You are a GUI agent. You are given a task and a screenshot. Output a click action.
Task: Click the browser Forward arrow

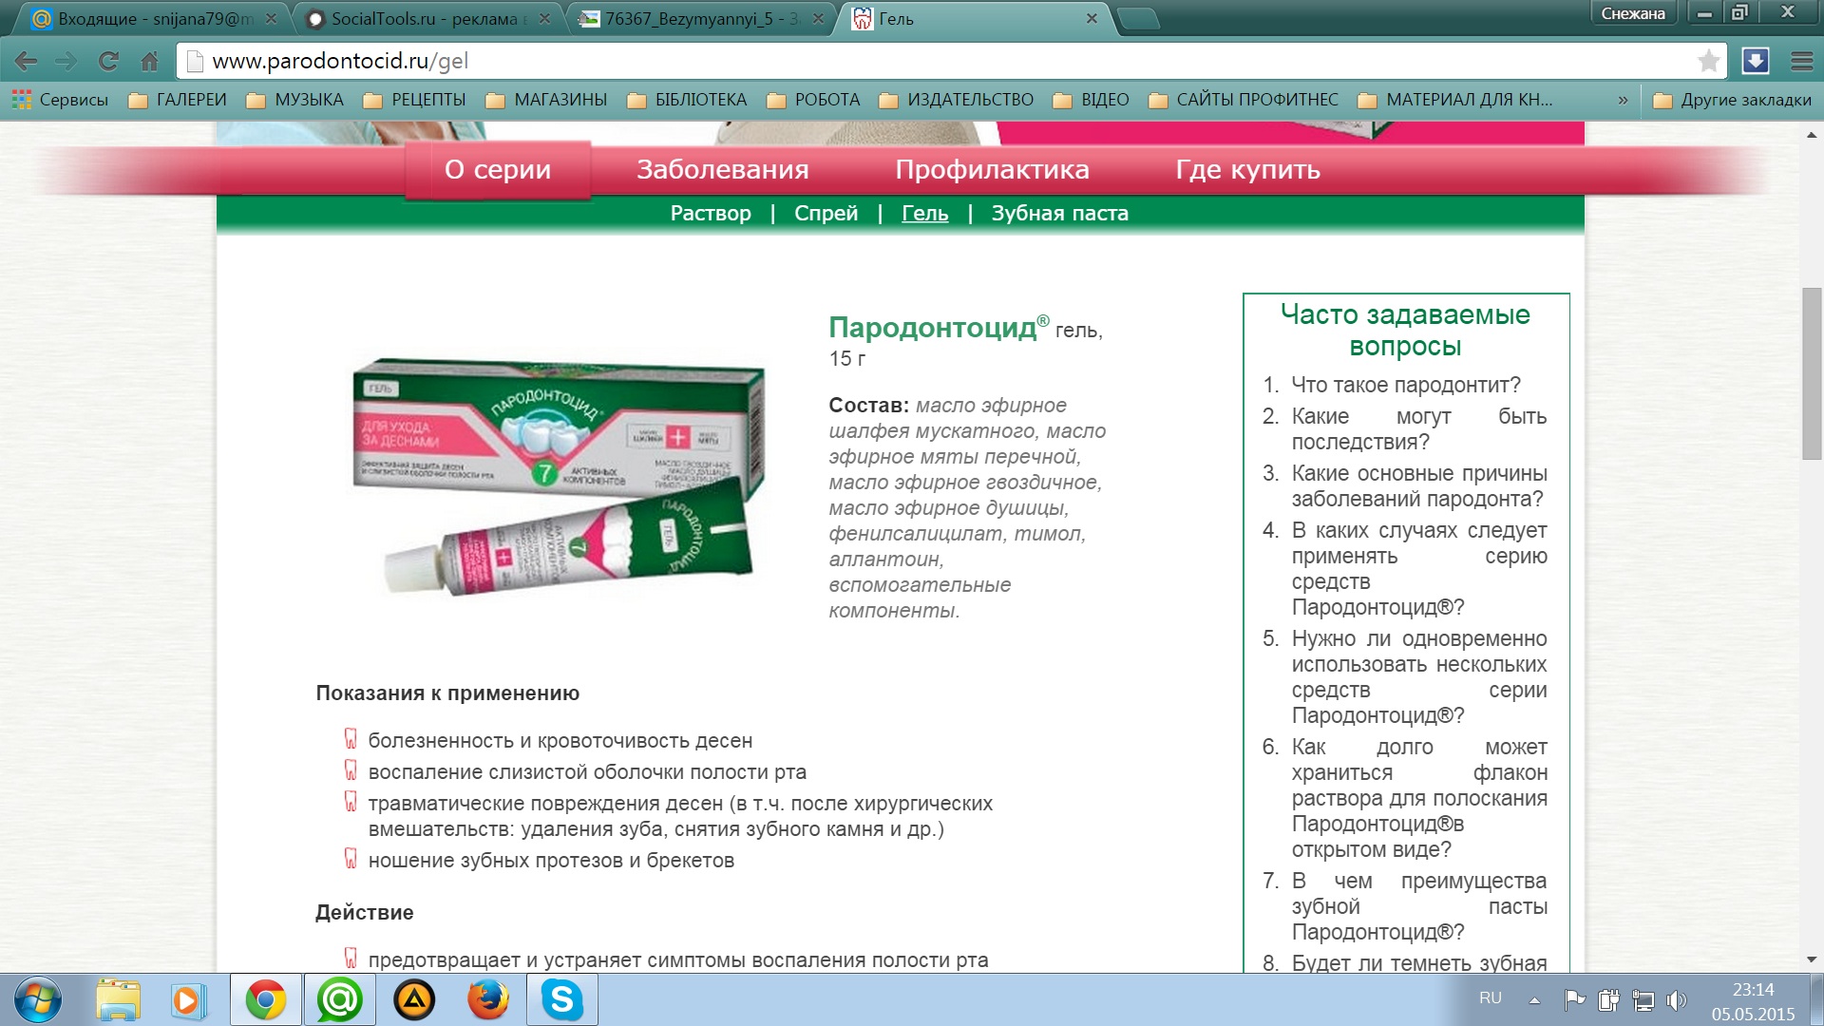[66, 62]
